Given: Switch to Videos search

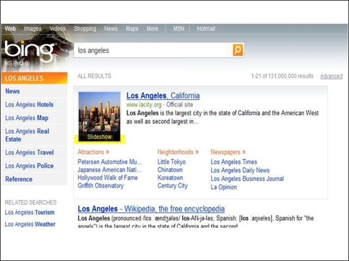Looking at the screenshot, I should pyautogui.click(x=57, y=29).
